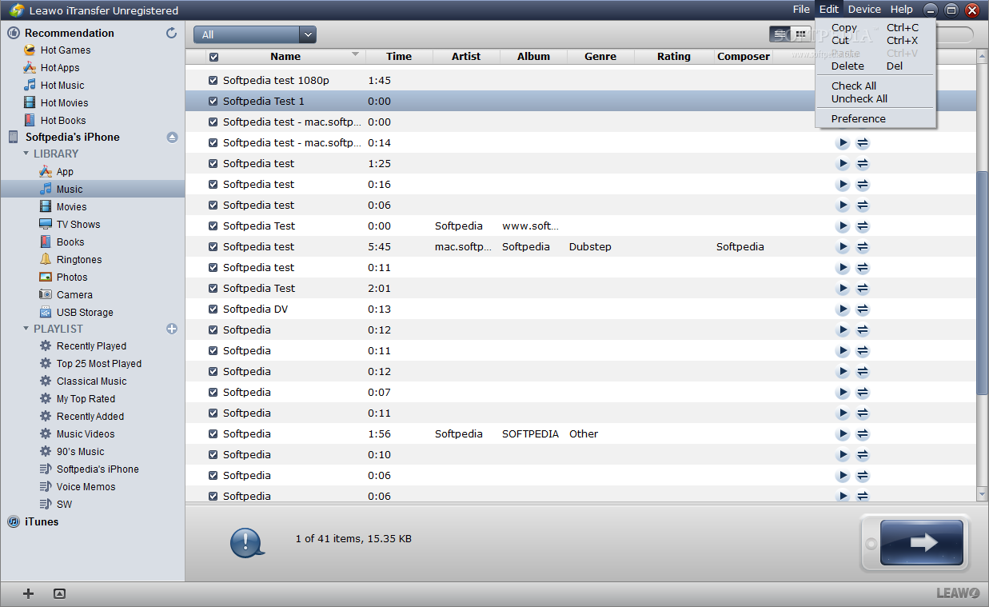Click the big transfer arrow button
Viewport: 989px width, 607px height.
click(921, 542)
